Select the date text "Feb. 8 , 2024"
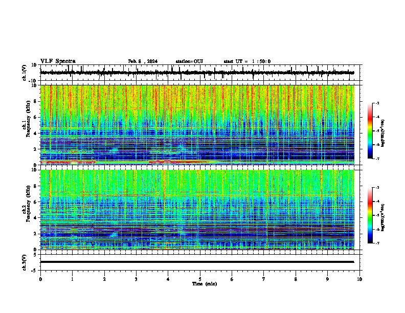Image resolution: width=405 pixels, height=313 pixels. coord(143,61)
